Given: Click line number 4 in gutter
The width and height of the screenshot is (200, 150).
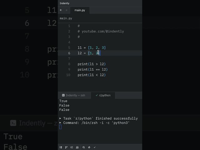Looking at the screenshot, I should 69,42.
